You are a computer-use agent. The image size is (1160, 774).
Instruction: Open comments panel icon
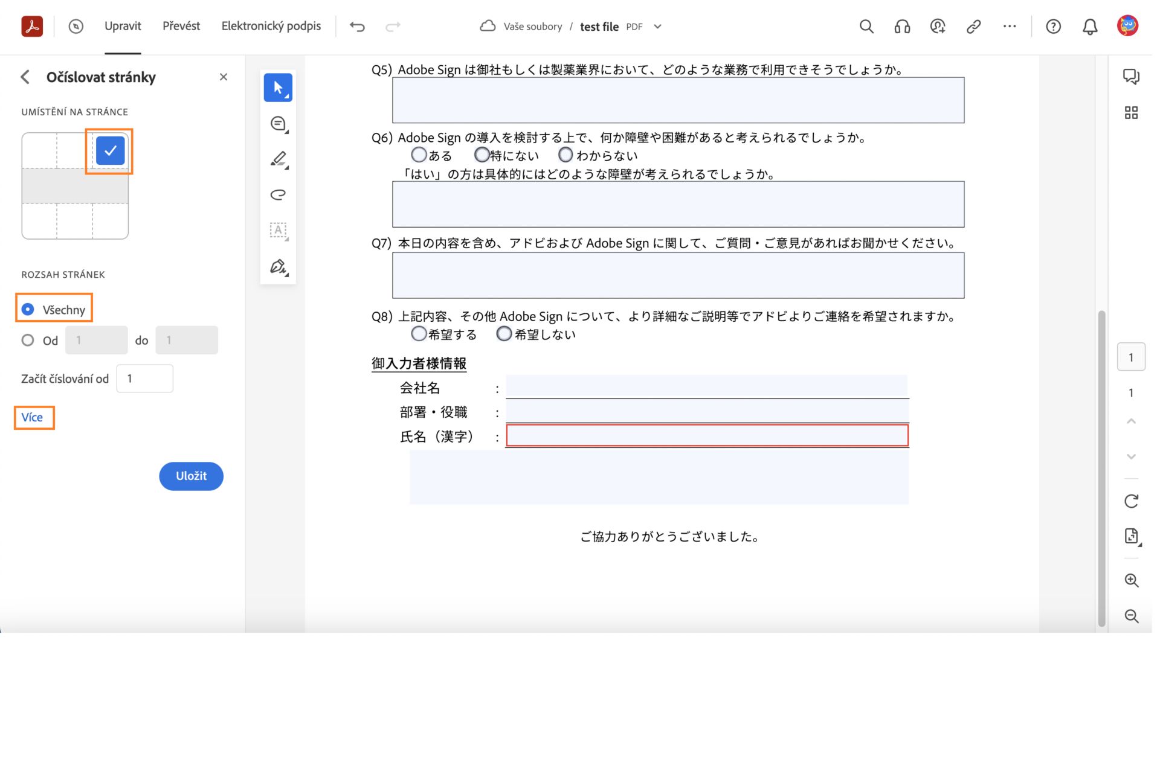(1132, 77)
